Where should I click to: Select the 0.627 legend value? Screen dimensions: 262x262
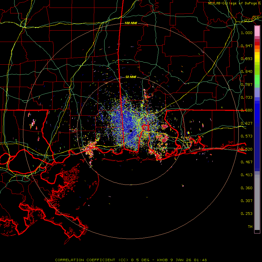(247, 123)
